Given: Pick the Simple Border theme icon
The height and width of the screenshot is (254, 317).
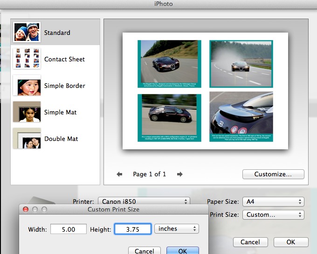Looking at the screenshot, I should click(27, 86).
